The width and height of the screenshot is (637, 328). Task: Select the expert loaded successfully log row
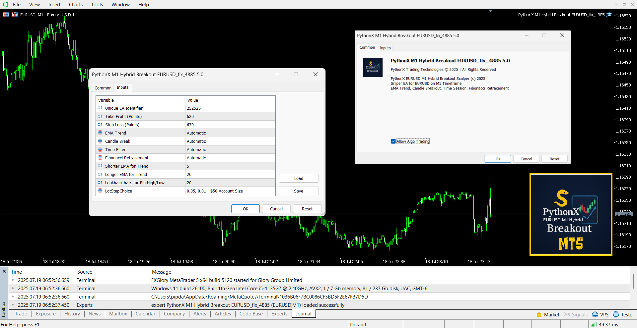pos(319,305)
